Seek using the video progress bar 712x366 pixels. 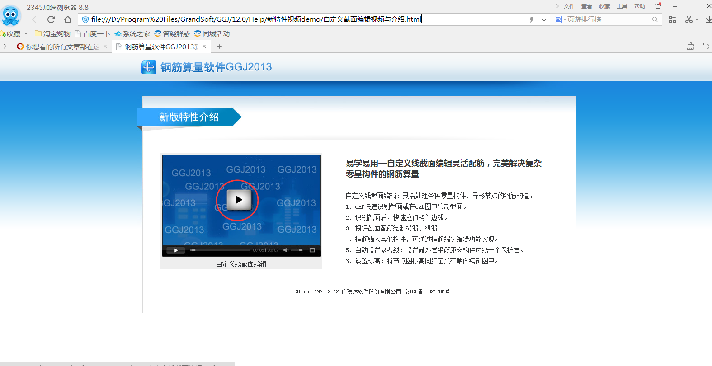pyautogui.click(x=220, y=250)
